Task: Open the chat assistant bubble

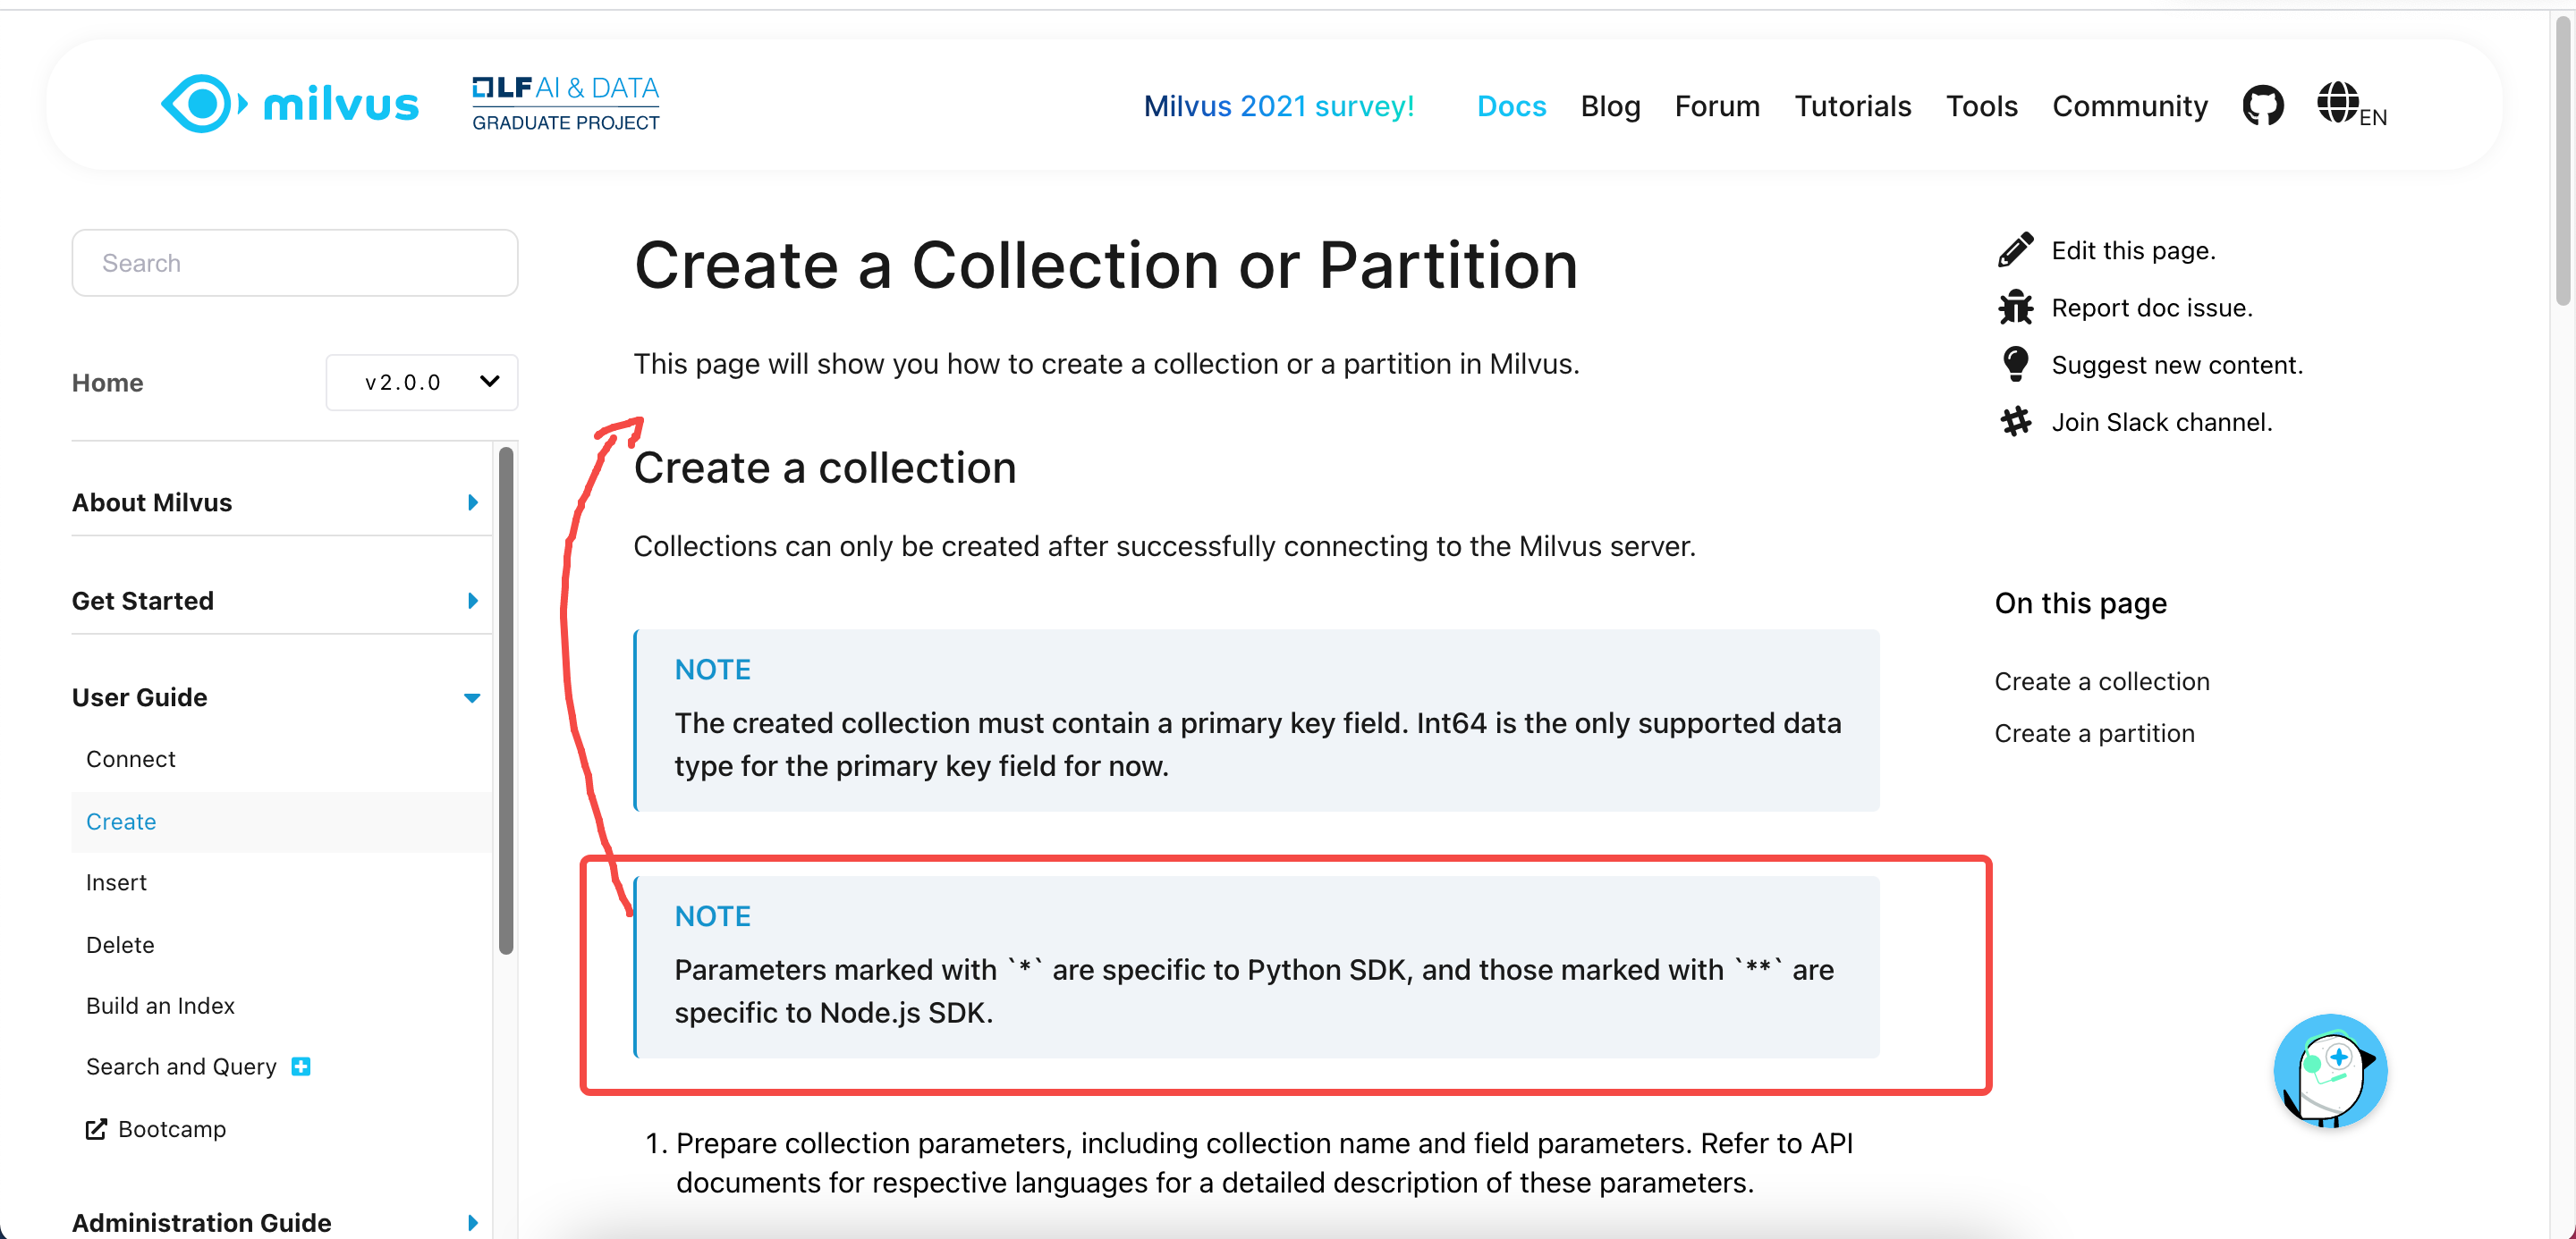Action: click(2330, 1071)
